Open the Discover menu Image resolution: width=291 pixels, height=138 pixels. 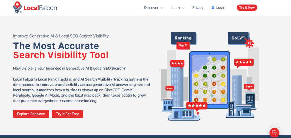(x=153, y=8)
